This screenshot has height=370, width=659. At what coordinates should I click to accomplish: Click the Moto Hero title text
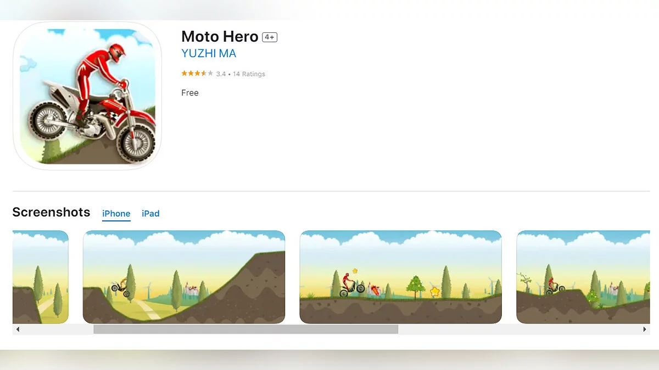pyautogui.click(x=220, y=37)
